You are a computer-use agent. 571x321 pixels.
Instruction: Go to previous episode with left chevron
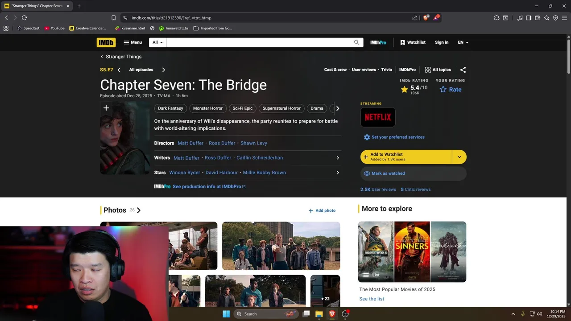119,70
